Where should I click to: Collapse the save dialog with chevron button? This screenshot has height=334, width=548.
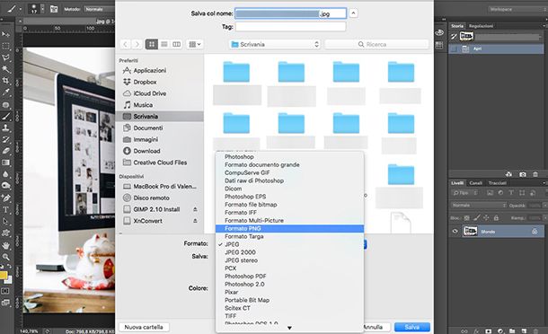pyautogui.click(x=353, y=13)
